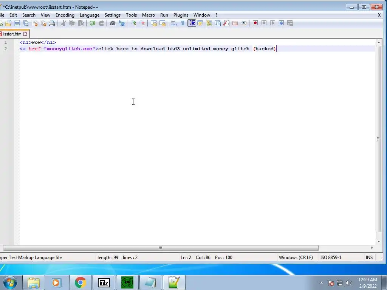
Task: Open the Windows Start button
Action: pos(10,282)
